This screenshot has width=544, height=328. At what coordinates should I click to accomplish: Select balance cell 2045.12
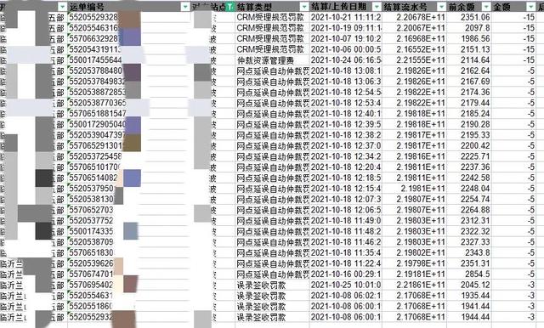[x=469, y=285]
